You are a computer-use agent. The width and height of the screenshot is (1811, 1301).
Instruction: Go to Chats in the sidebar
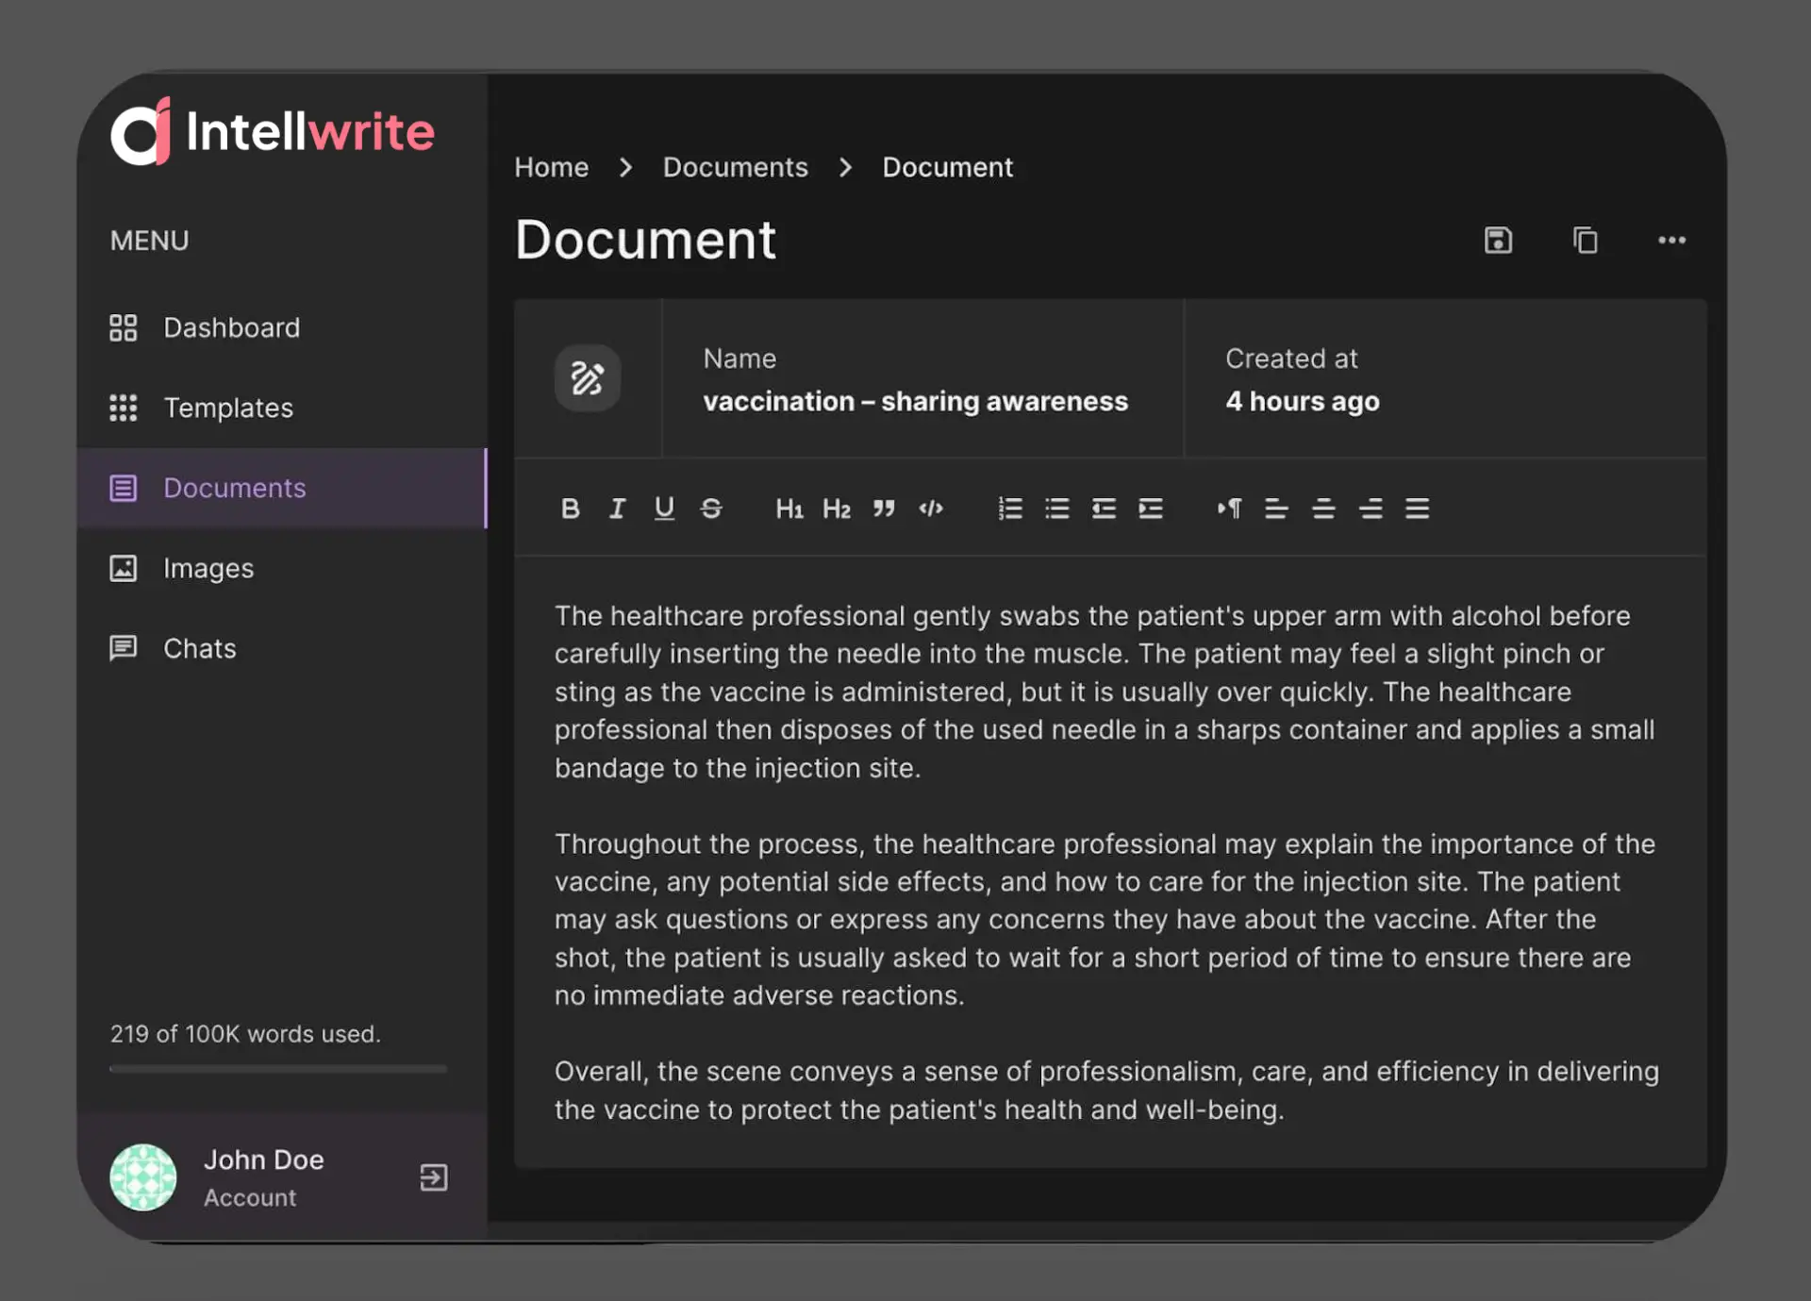pyautogui.click(x=199, y=648)
